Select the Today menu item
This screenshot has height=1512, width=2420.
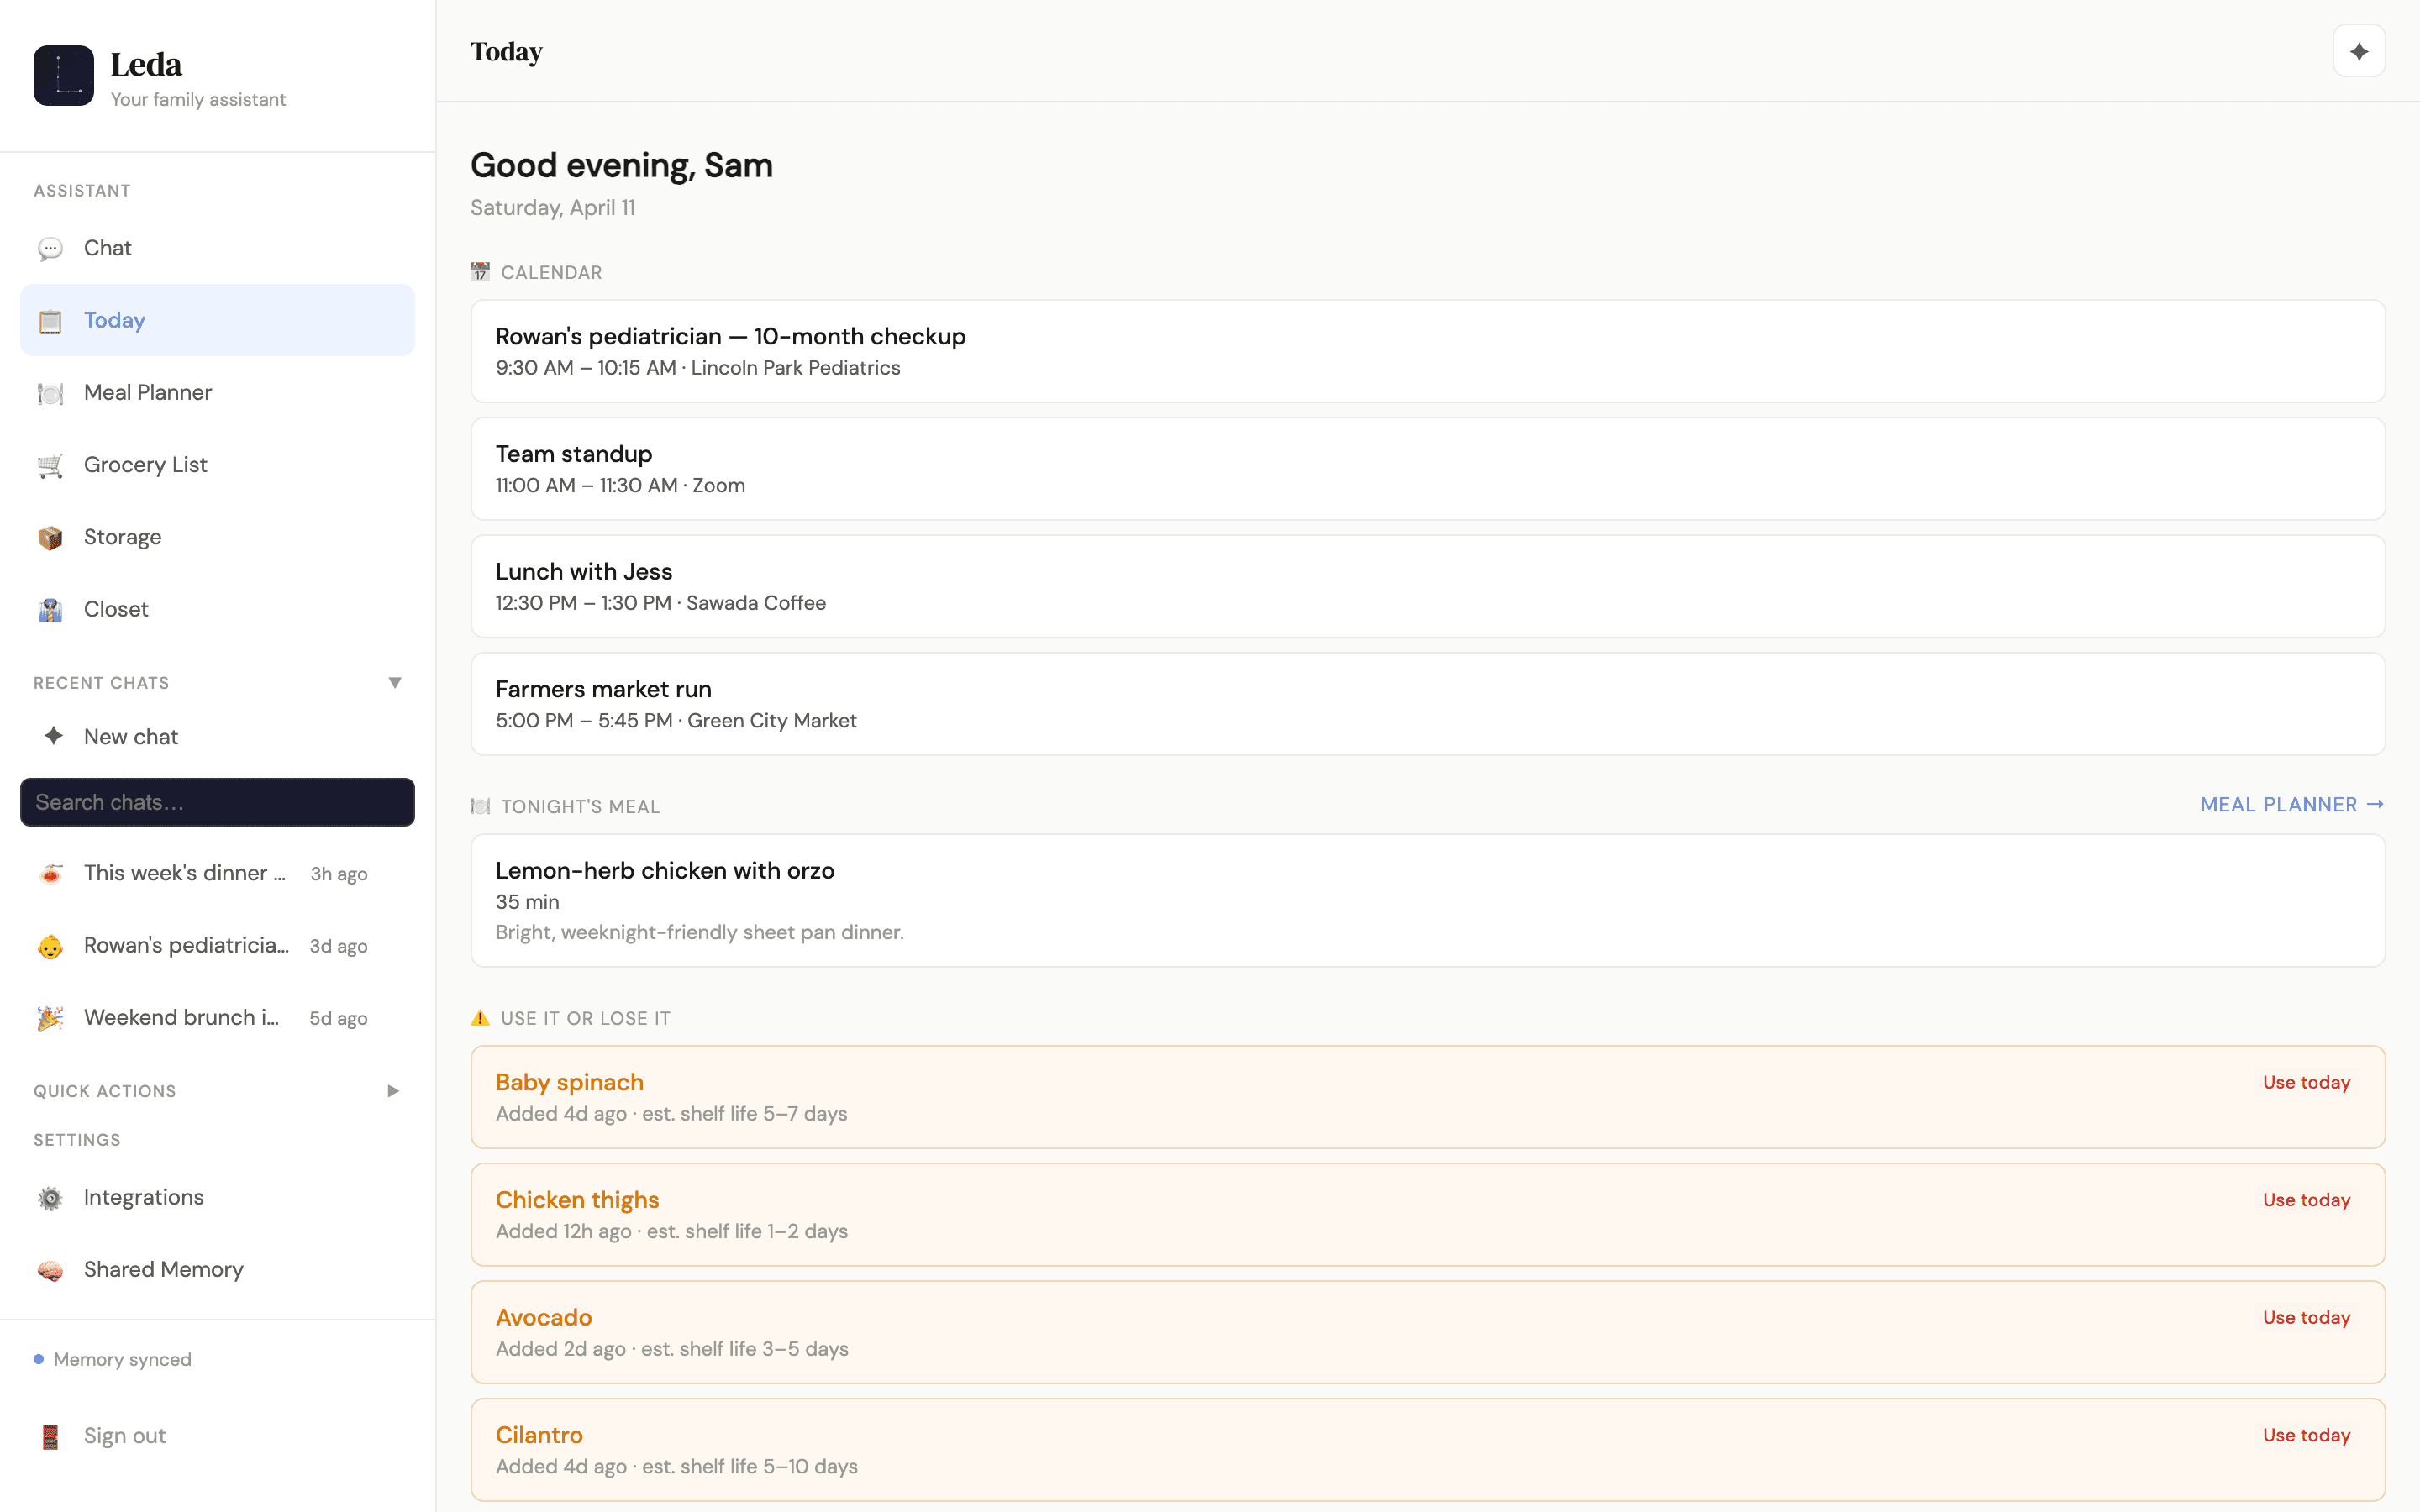tap(217, 320)
